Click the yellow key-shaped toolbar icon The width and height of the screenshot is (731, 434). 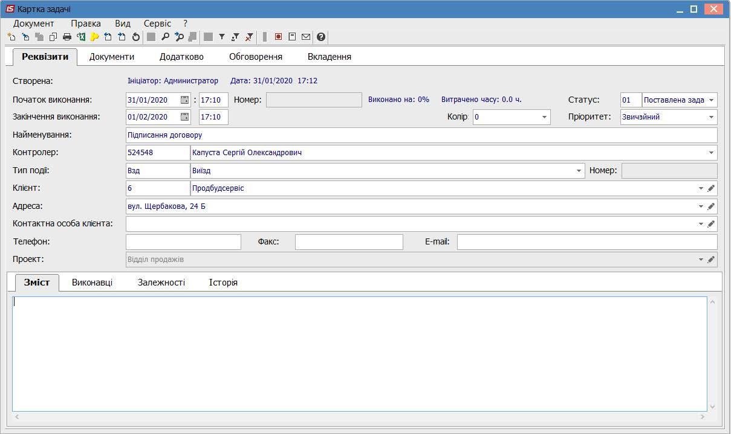tap(95, 37)
